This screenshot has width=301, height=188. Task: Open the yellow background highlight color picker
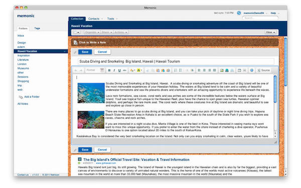pos(139,70)
